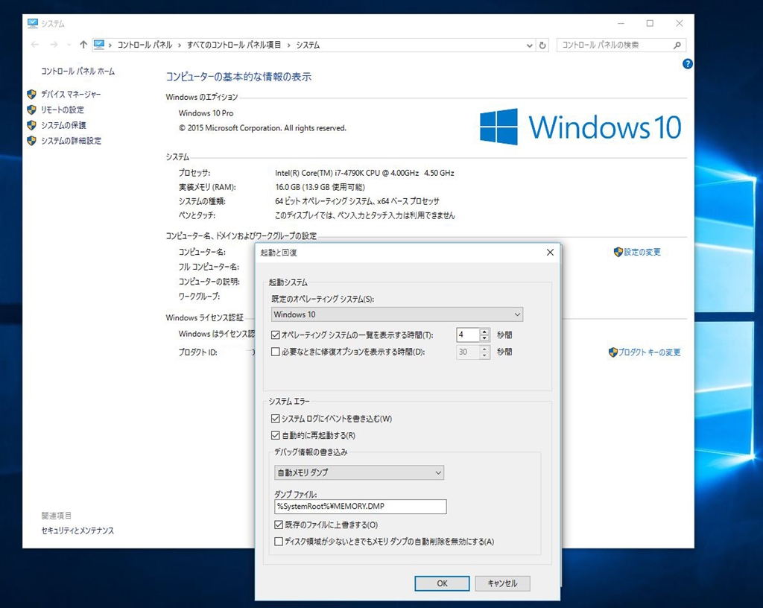Screen dimensions: 763x608
Task: Click コンピューターの基本的な情報の表示 heading
Action: point(238,77)
